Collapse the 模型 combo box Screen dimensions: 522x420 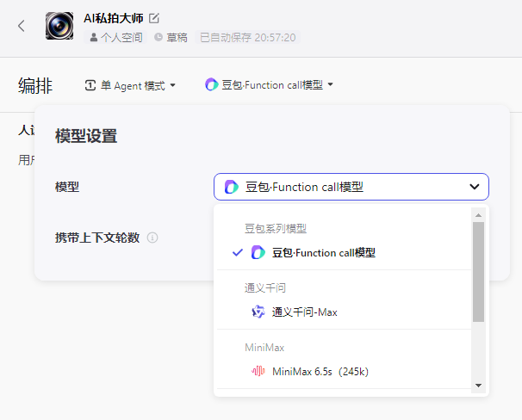(x=351, y=187)
